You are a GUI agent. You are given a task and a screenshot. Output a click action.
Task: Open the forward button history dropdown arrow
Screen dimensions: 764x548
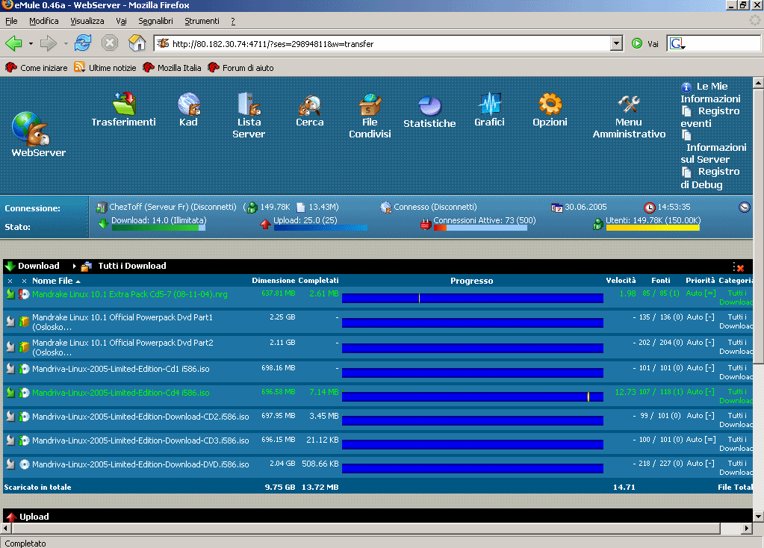(x=65, y=43)
